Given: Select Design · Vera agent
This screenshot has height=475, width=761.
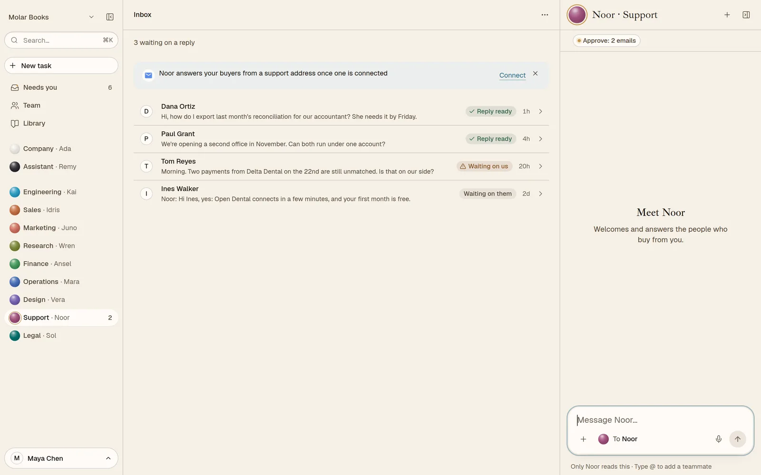Looking at the screenshot, I should (x=61, y=300).
